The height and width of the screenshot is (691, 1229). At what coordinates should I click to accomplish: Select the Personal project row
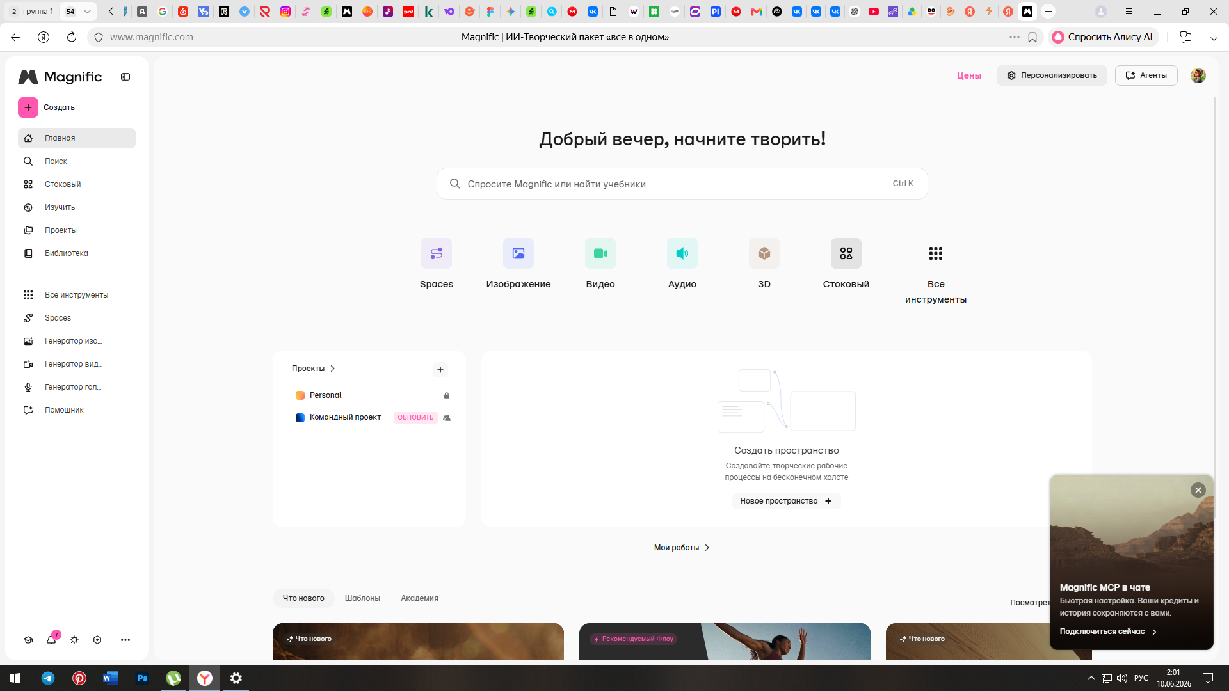(373, 395)
